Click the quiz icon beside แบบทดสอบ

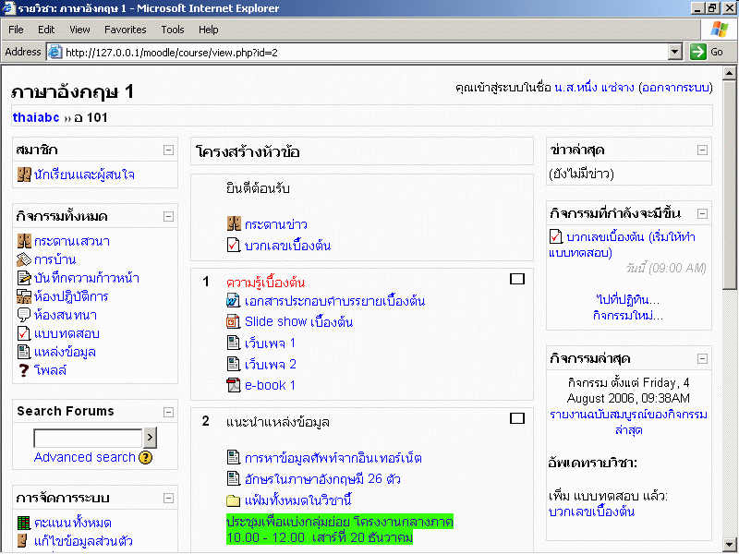point(24,333)
